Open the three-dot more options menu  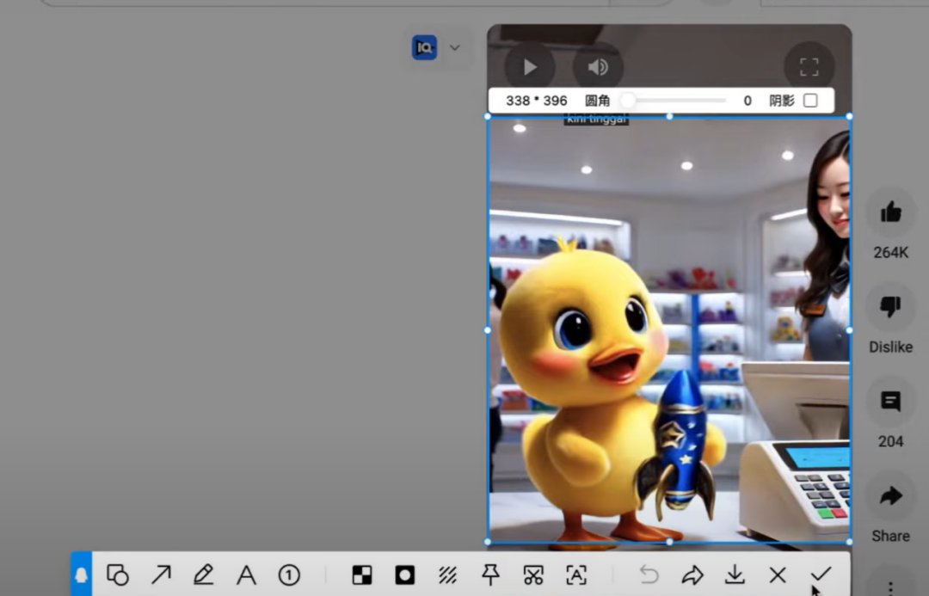(x=890, y=587)
